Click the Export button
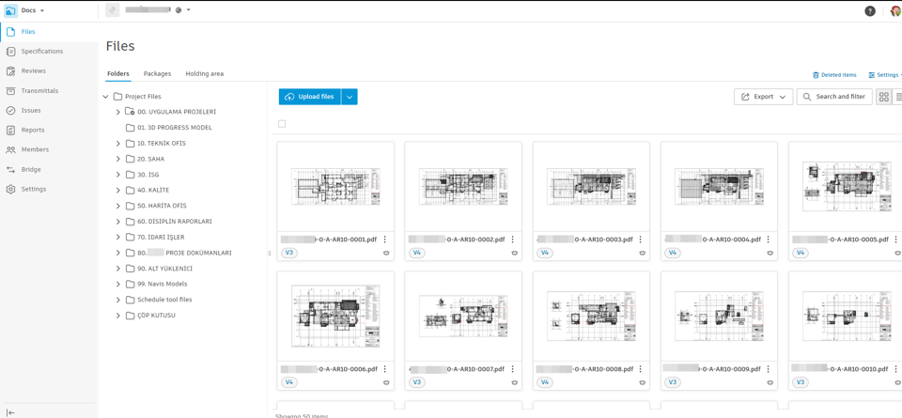This screenshot has height=418, width=902. point(763,97)
